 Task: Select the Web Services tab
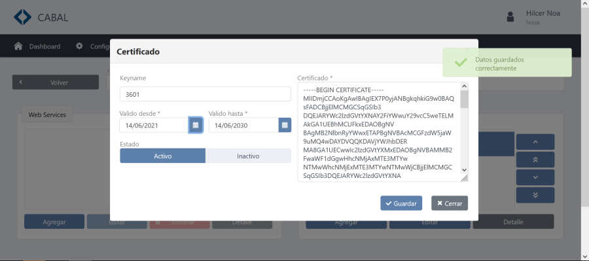pos(47,115)
